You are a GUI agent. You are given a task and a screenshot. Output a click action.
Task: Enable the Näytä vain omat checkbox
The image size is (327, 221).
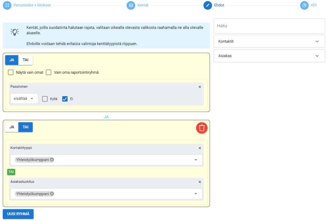pyautogui.click(x=11, y=72)
